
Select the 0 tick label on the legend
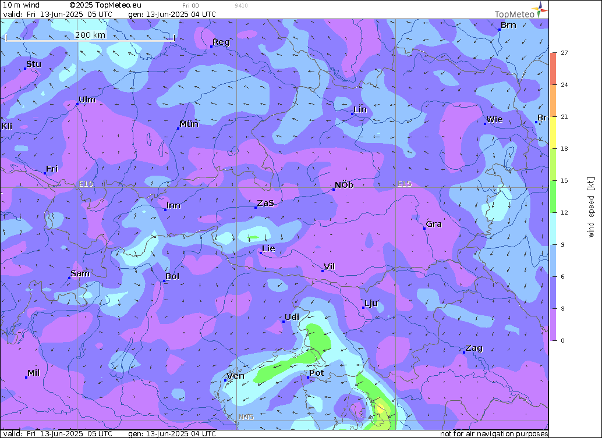coord(562,341)
